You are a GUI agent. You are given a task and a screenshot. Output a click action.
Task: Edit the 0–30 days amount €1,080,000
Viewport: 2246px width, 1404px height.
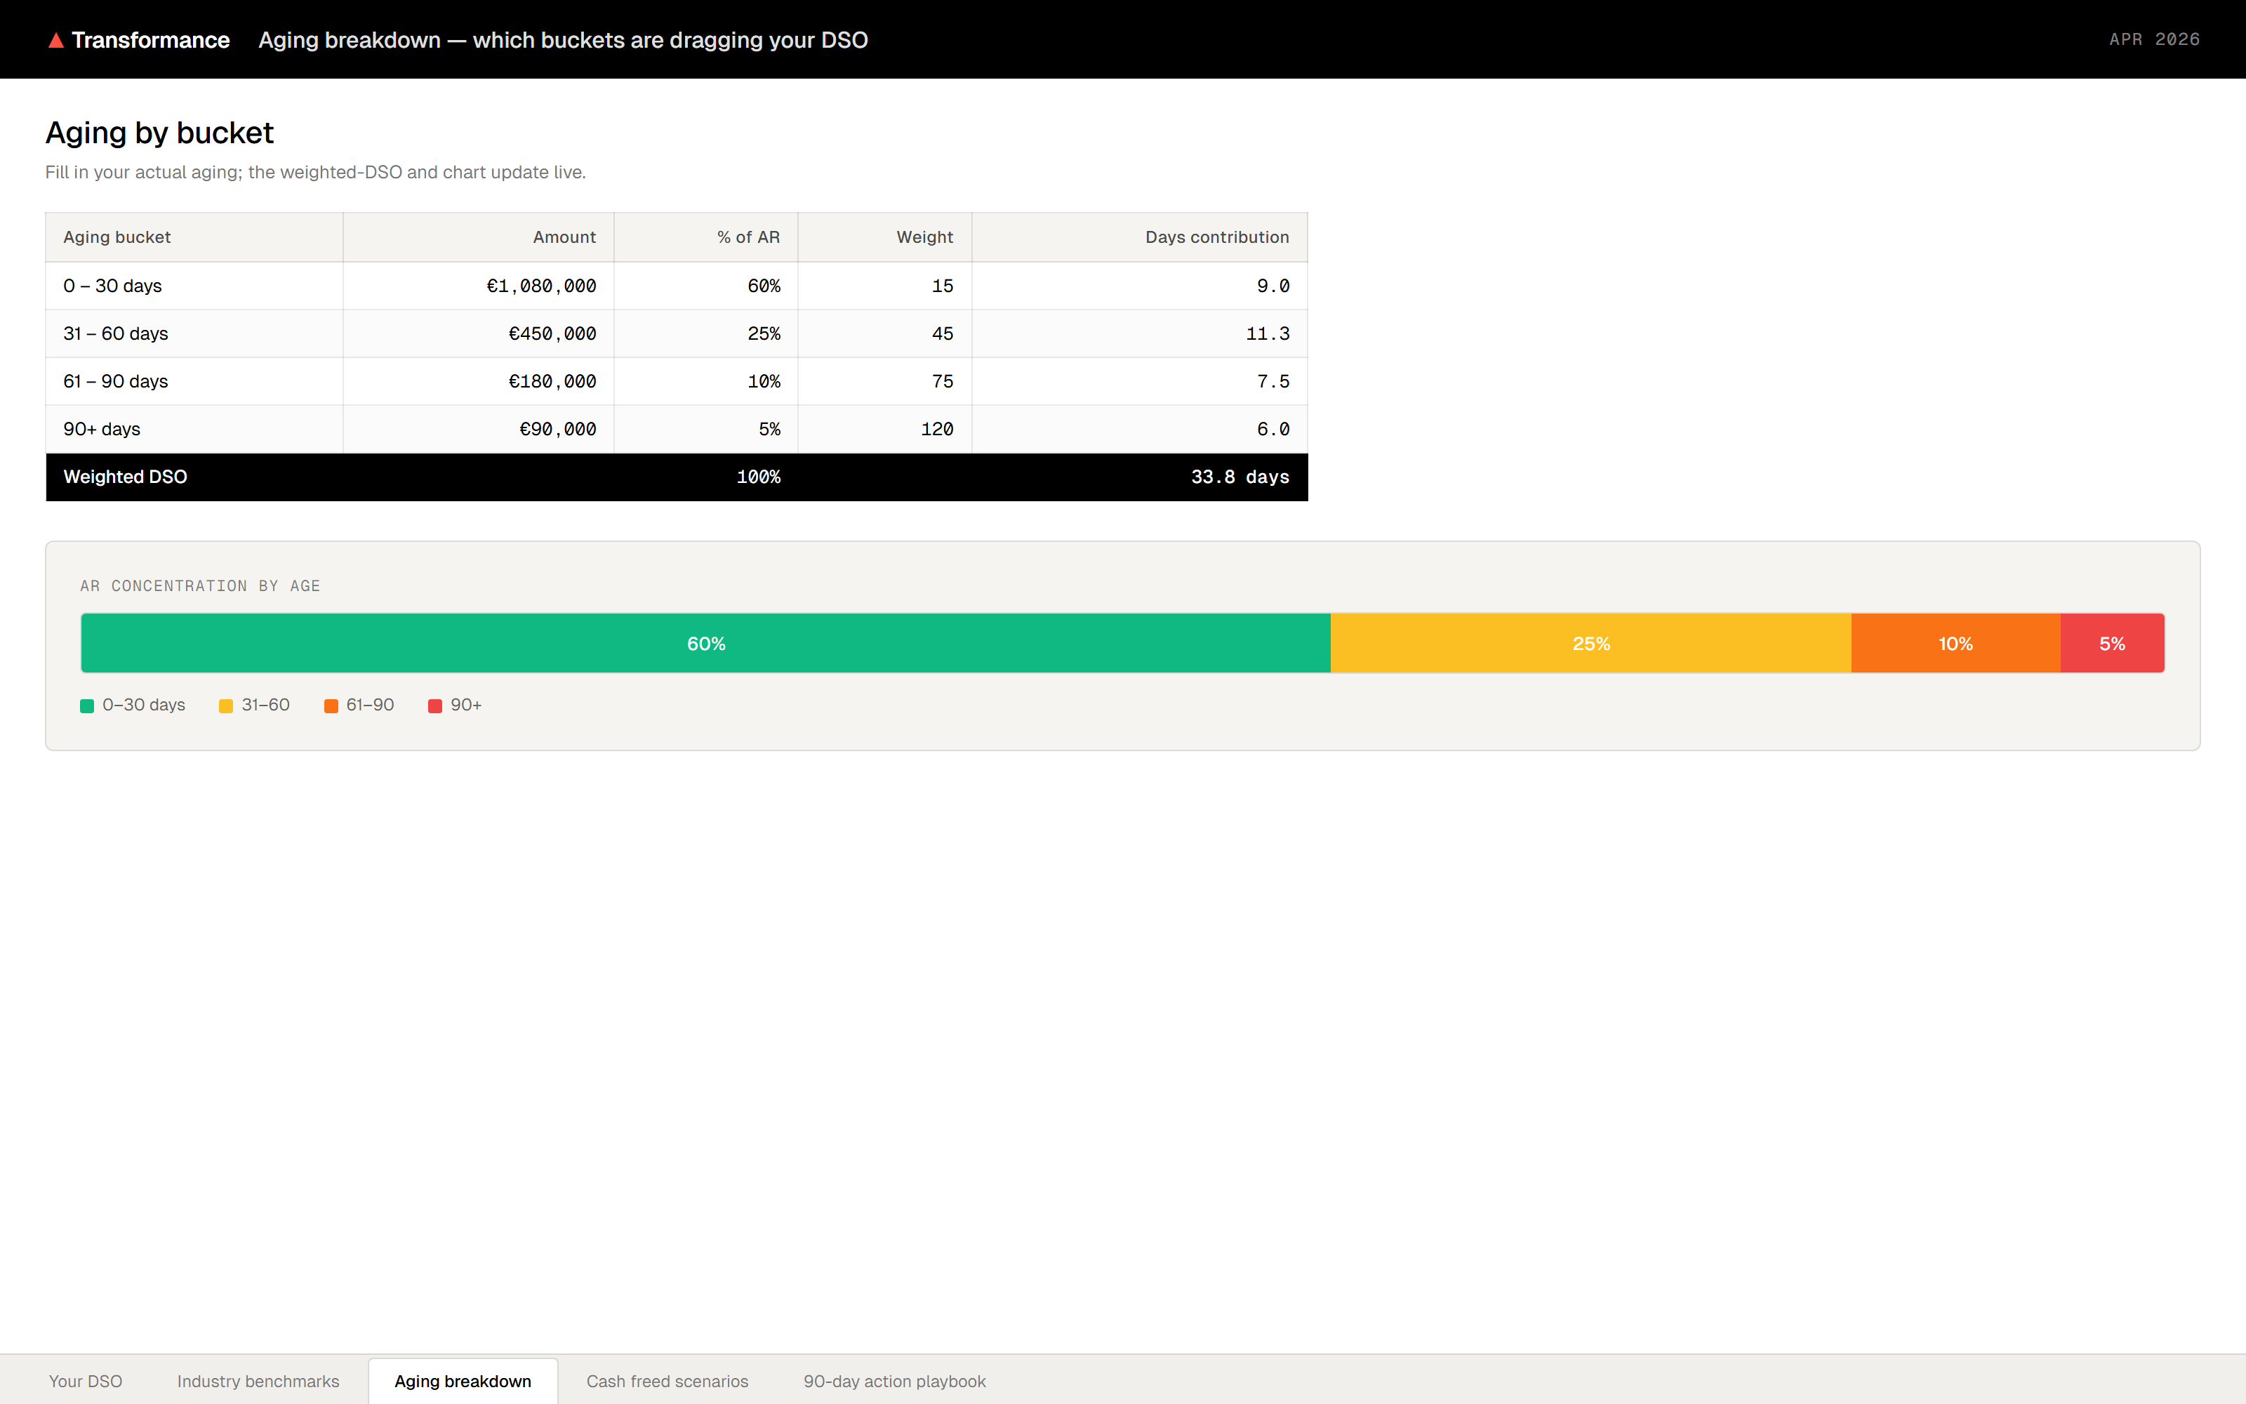coord(541,286)
